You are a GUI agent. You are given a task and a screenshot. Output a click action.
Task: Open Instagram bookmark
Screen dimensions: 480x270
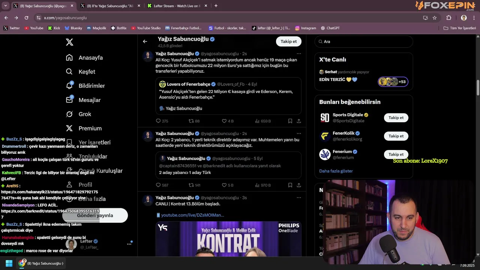(x=306, y=28)
